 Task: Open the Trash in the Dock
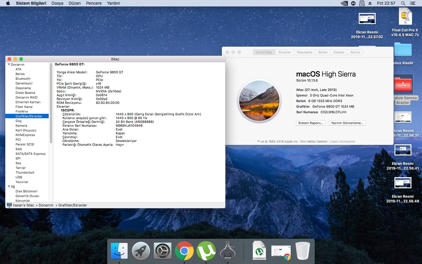303,251
